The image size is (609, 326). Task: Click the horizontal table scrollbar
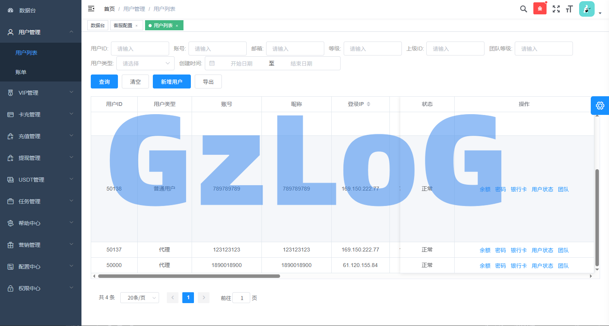tap(189, 276)
